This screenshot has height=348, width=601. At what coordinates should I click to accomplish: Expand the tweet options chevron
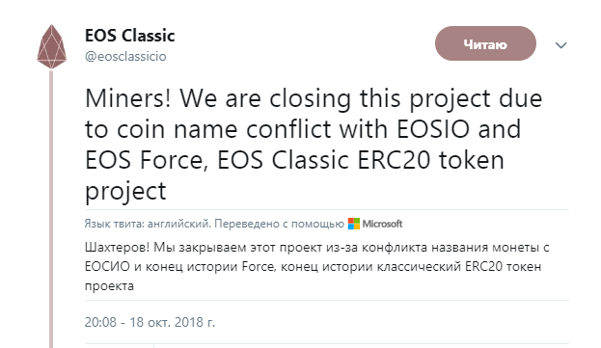(x=560, y=45)
